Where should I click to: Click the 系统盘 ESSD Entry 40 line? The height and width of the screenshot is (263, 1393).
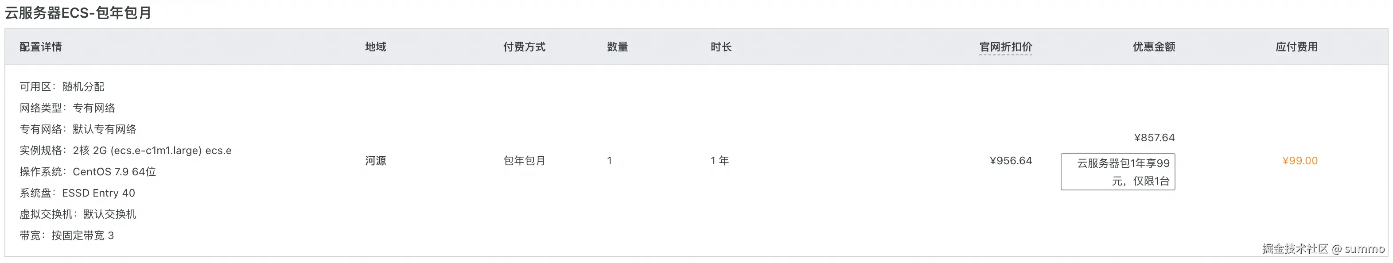[x=78, y=193]
